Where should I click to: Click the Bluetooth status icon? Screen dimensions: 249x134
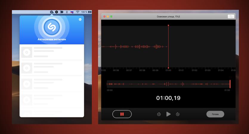point(67,12)
